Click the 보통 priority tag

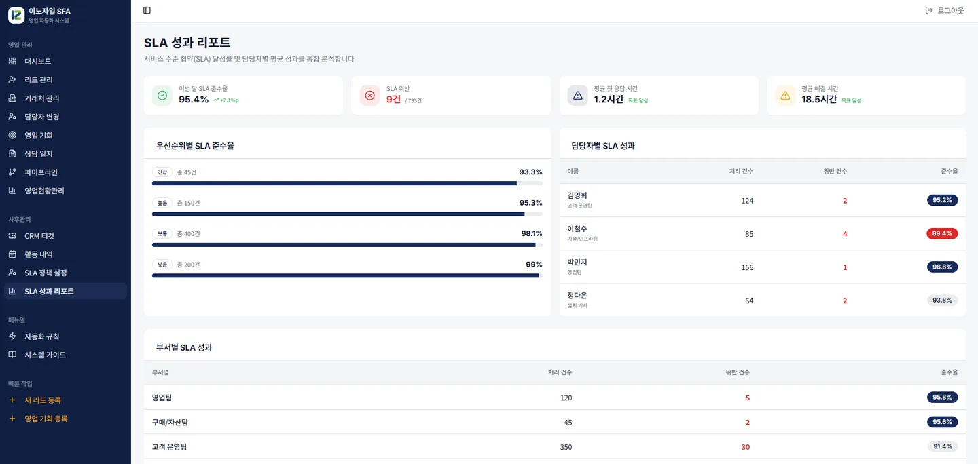(162, 234)
